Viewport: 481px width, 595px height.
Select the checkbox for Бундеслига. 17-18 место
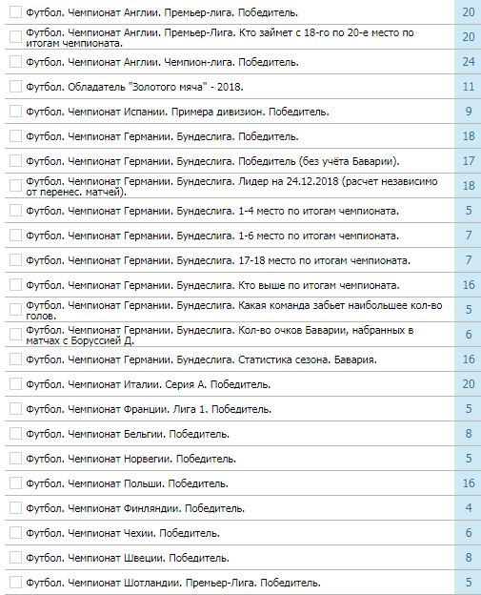[x=15, y=260]
